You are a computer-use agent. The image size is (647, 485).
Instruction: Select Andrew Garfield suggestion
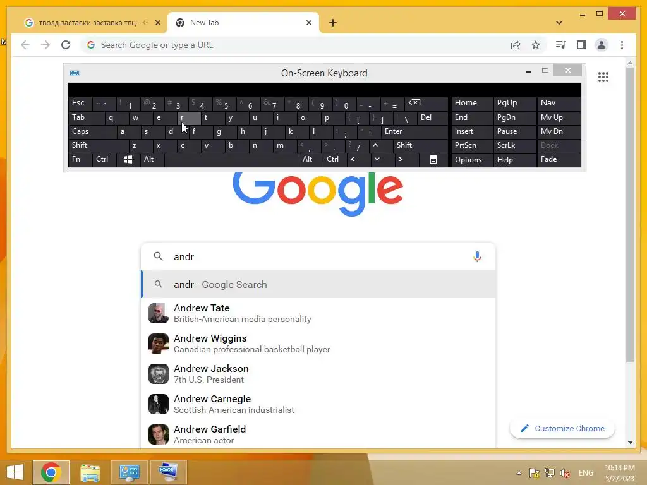[x=318, y=434]
